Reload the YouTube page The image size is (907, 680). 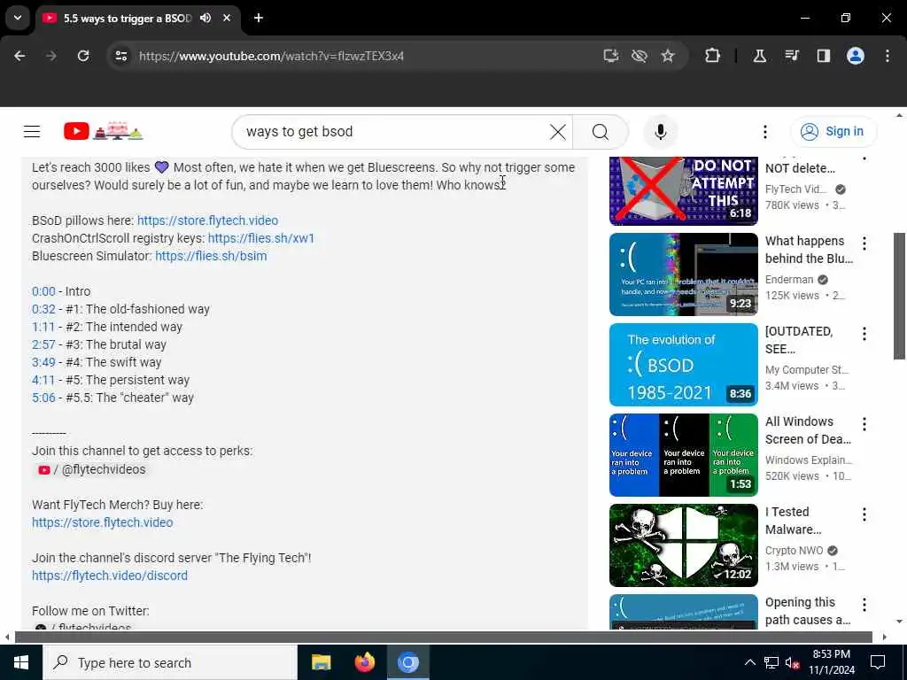(x=83, y=56)
